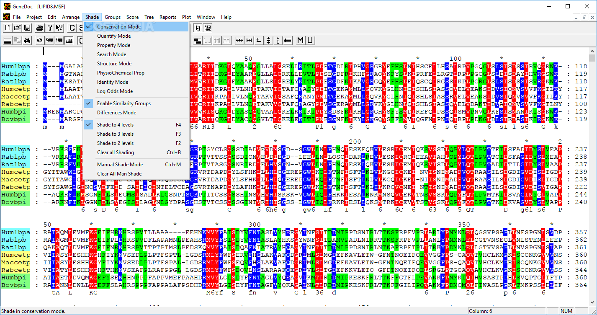Image resolution: width=597 pixels, height=315 pixels.
Task: Click the question-mark Help toolbar icon
Action: 49,28
